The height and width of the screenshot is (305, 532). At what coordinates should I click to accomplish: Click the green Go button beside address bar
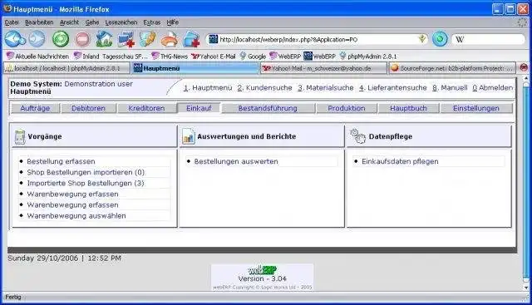tap(440, 39)
